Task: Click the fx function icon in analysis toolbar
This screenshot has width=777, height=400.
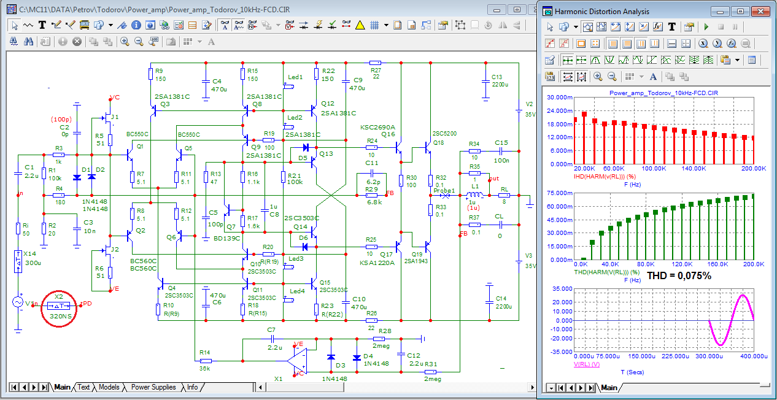Action: tap(657, 27)
